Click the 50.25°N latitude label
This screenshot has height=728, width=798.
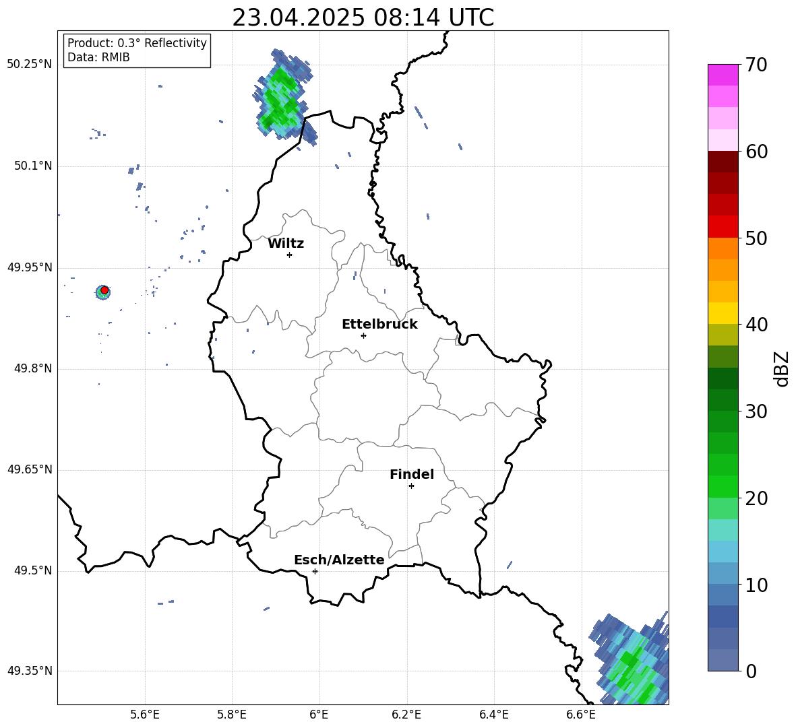pos(30,65)
